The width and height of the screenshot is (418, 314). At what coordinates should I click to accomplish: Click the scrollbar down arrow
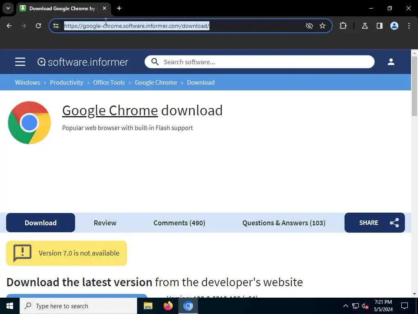pos(414,294)
